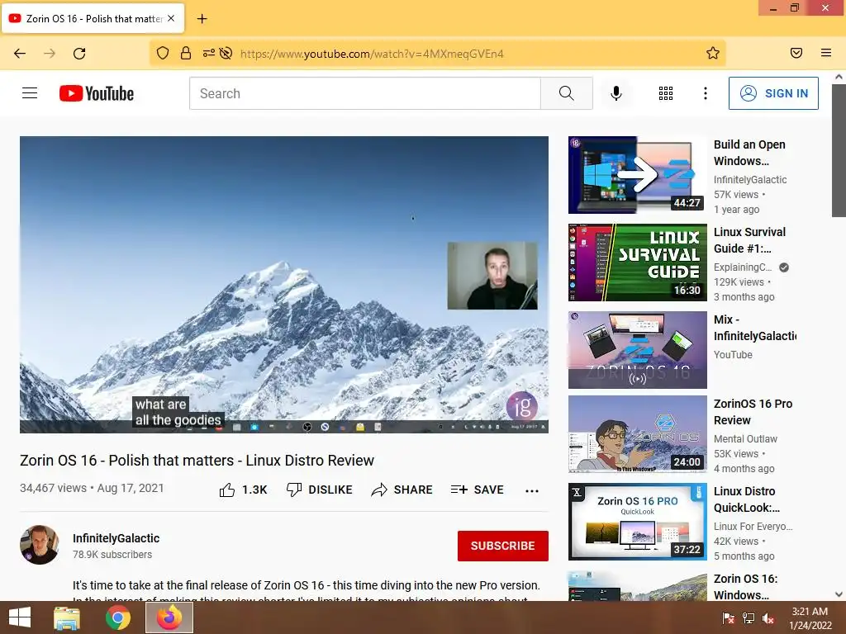View site security padlock info
Viewport: 846px width, 634px height.
(186, 53)
